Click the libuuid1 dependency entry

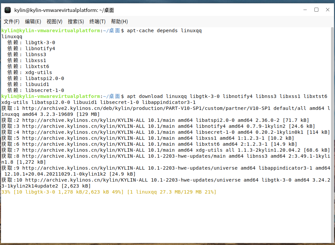pyautogui.click(x=37, y=84)
